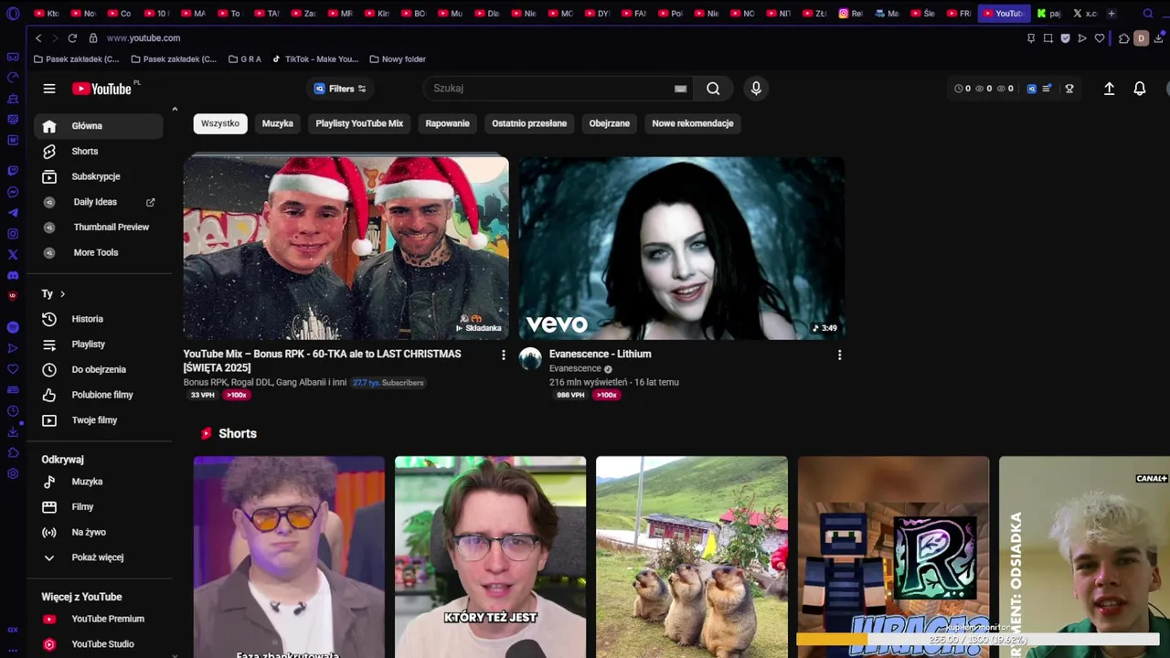Open YouTube Studio link

coord(99,644)
